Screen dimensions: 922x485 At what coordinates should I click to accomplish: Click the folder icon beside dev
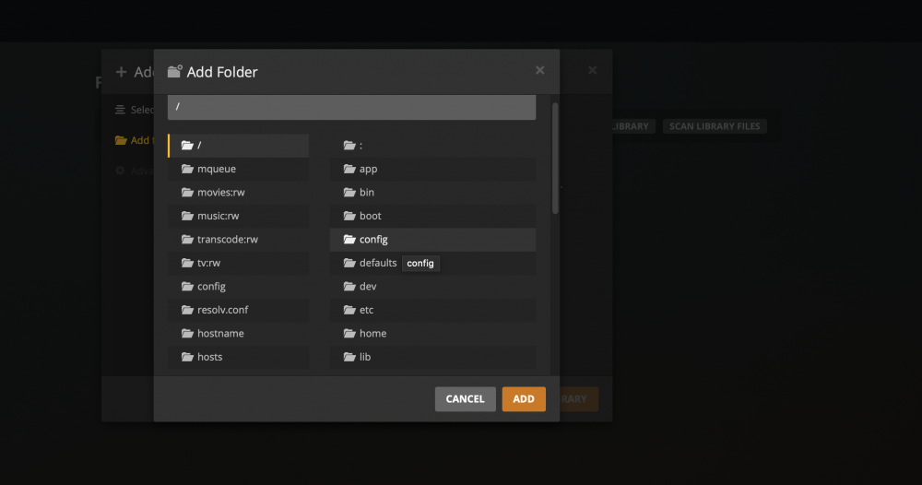click(349, 286)
